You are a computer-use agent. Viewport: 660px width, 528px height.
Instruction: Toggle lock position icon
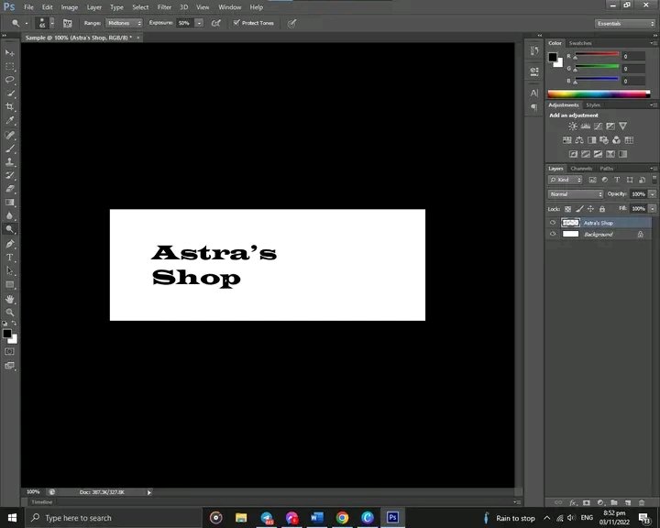coord(591,209)
